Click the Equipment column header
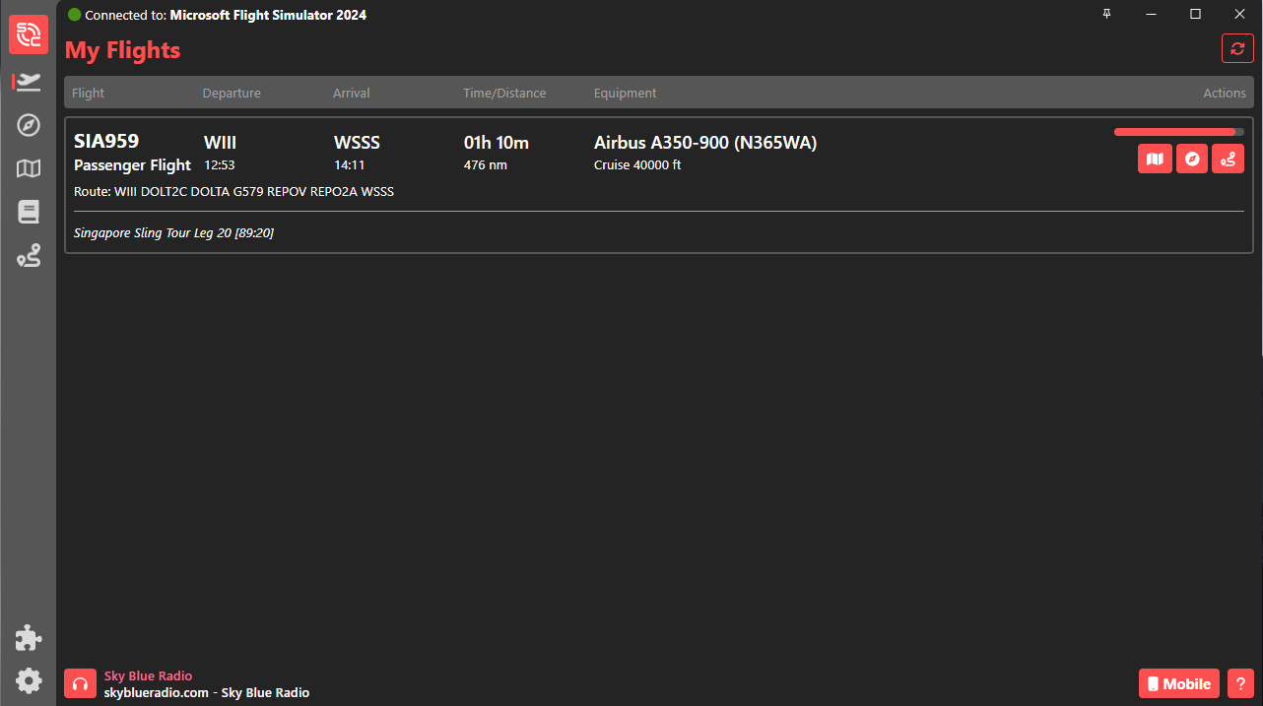The width and height of the screenshot is (1263, 706). pyautogui.click(x=626, y=94)
